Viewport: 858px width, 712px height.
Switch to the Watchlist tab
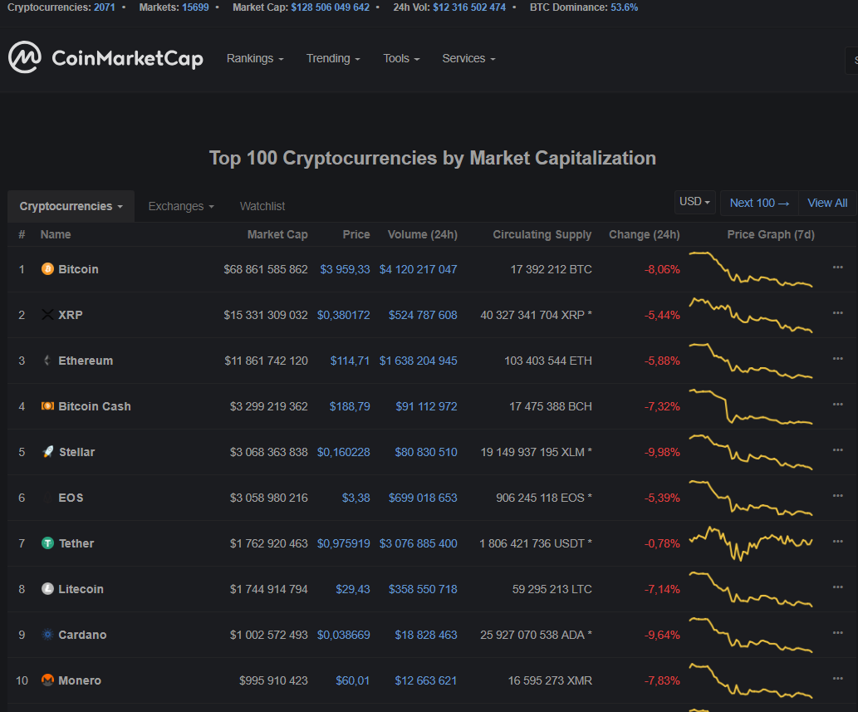coord(262,205)
